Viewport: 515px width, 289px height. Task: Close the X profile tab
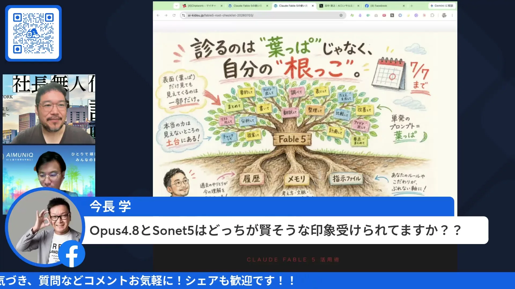tap(358, 6)
